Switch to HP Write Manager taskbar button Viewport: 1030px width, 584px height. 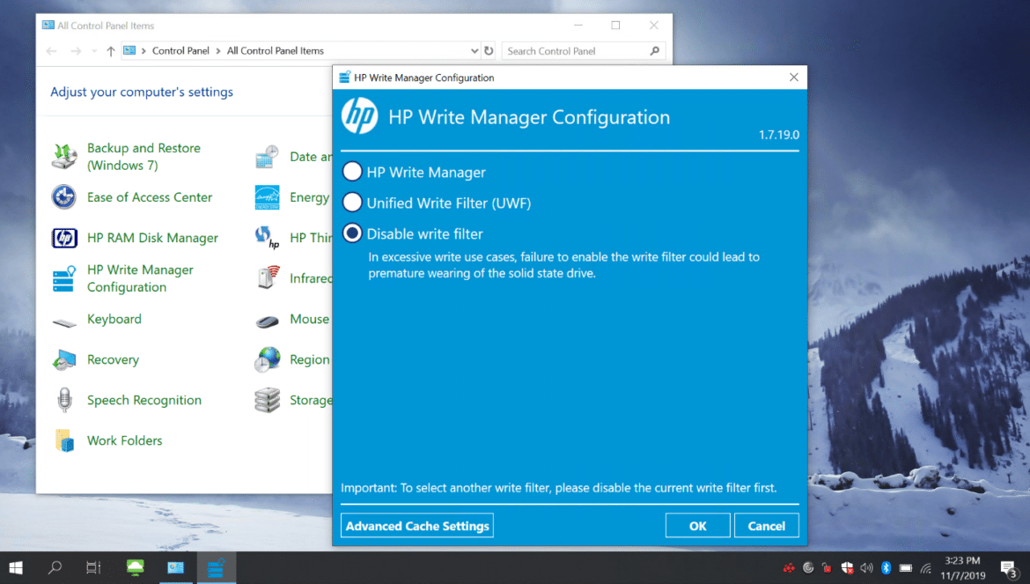(x=216, y=567)
